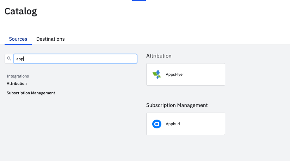Open the Destinations tab
This screenshot has height=161, width=290.
[x=50, y=39]
